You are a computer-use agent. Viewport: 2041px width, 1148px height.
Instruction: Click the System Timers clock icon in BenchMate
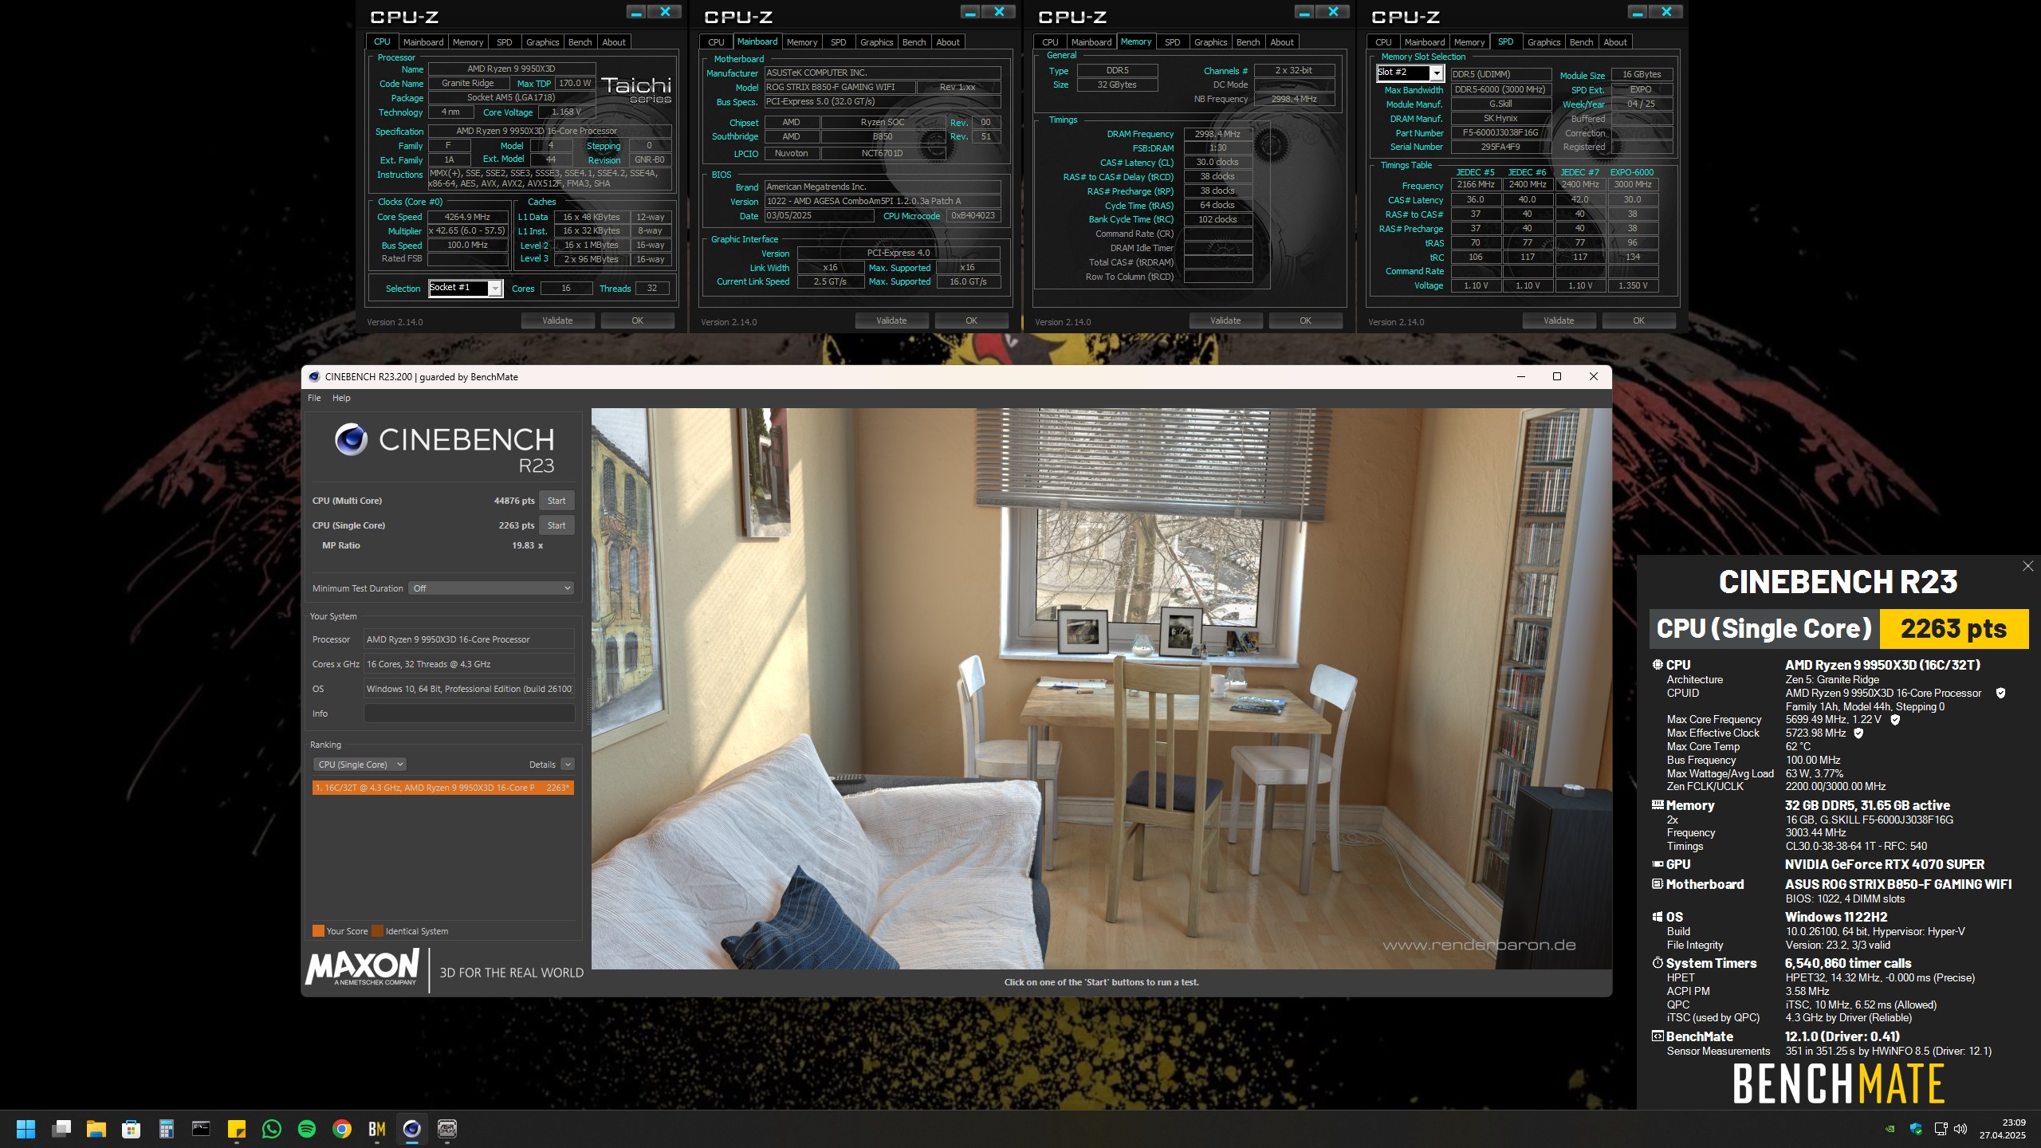1658,963
